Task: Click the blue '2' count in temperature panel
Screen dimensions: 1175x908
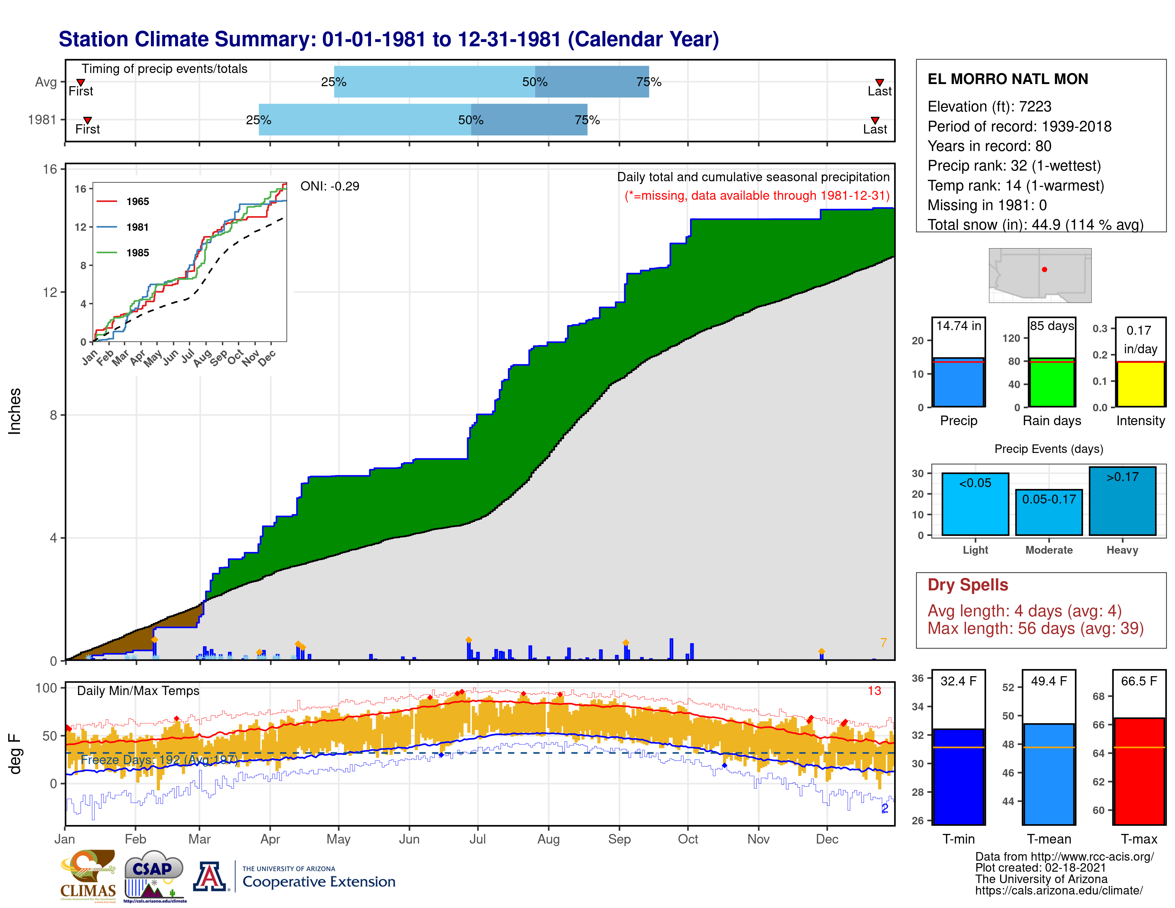Action: (x=884, y=809)
